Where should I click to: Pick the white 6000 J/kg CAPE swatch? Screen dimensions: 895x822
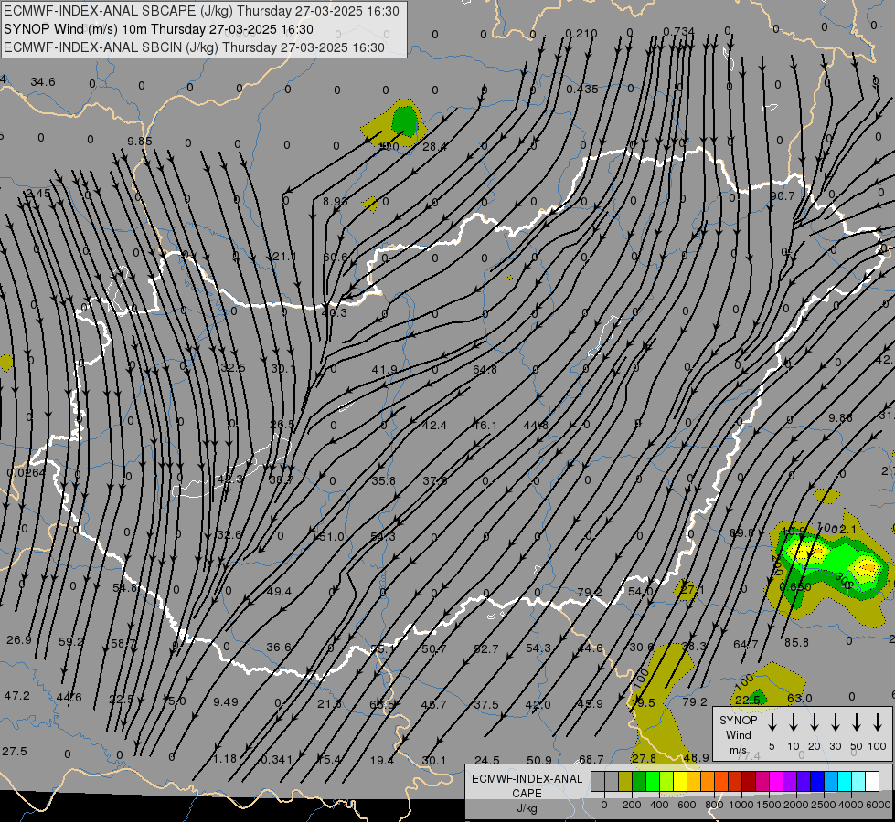(x=872, y=781)
